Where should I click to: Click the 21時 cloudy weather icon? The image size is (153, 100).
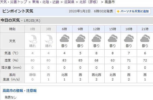tap(145, 38)
